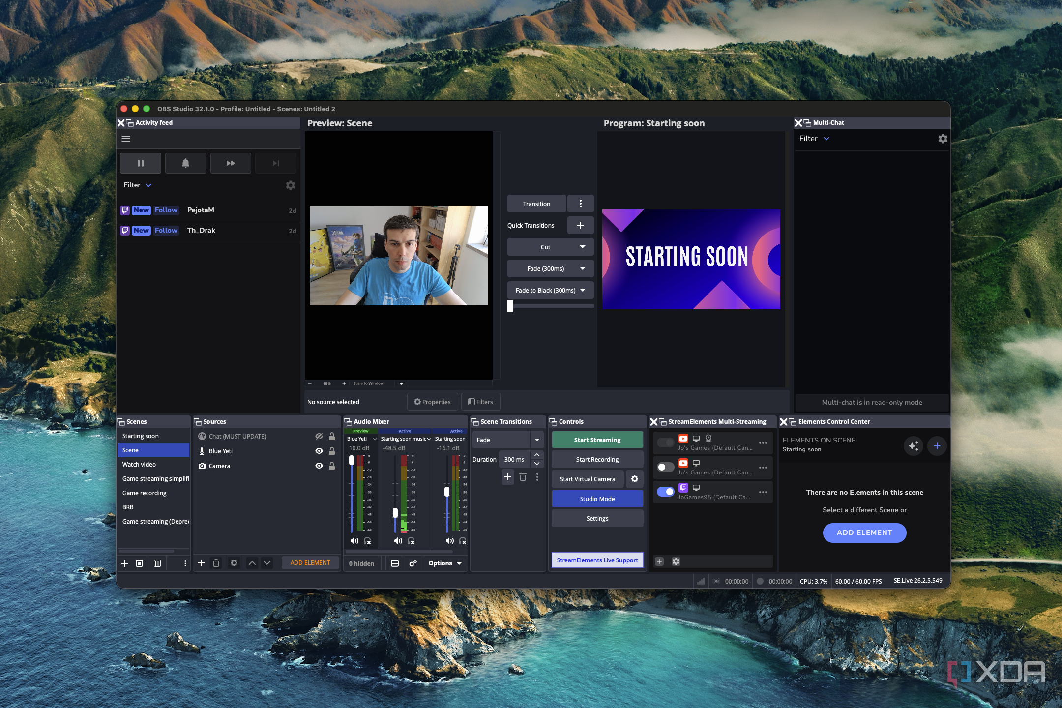Open the Activity feed hamburger menu

126,139
